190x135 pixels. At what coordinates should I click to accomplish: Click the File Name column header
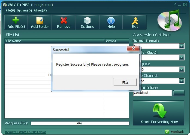(54, 41)
